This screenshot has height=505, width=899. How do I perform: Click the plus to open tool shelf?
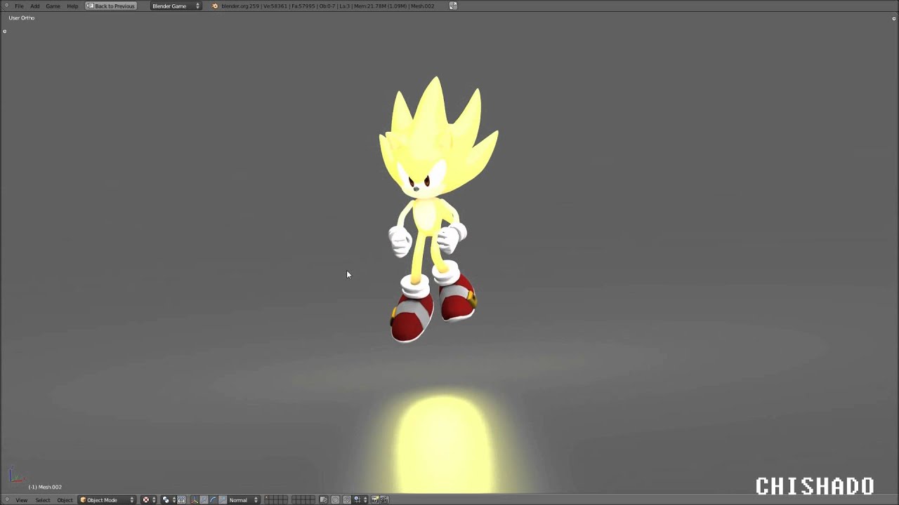4,31
